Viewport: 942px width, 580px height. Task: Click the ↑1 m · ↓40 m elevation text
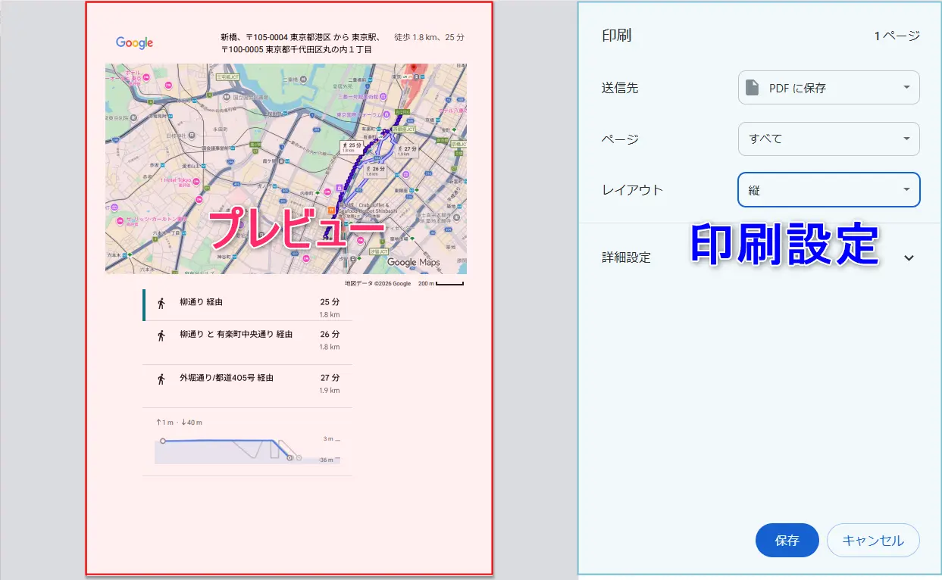click(179, 423)
